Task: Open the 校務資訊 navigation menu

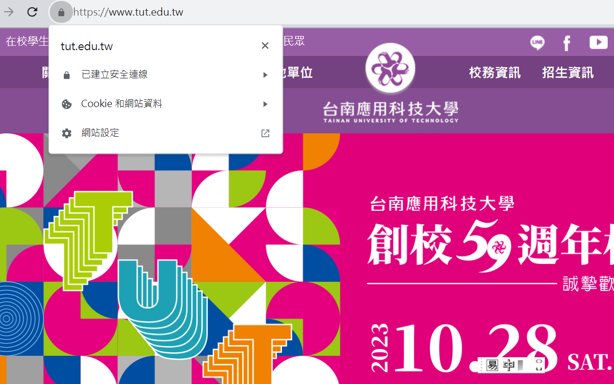Action: pos(495,73)
